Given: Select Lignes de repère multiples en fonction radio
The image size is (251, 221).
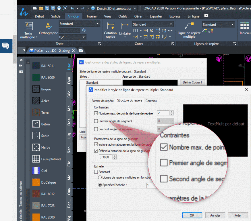Looking at the screenshot, I should tap(100, 177).
